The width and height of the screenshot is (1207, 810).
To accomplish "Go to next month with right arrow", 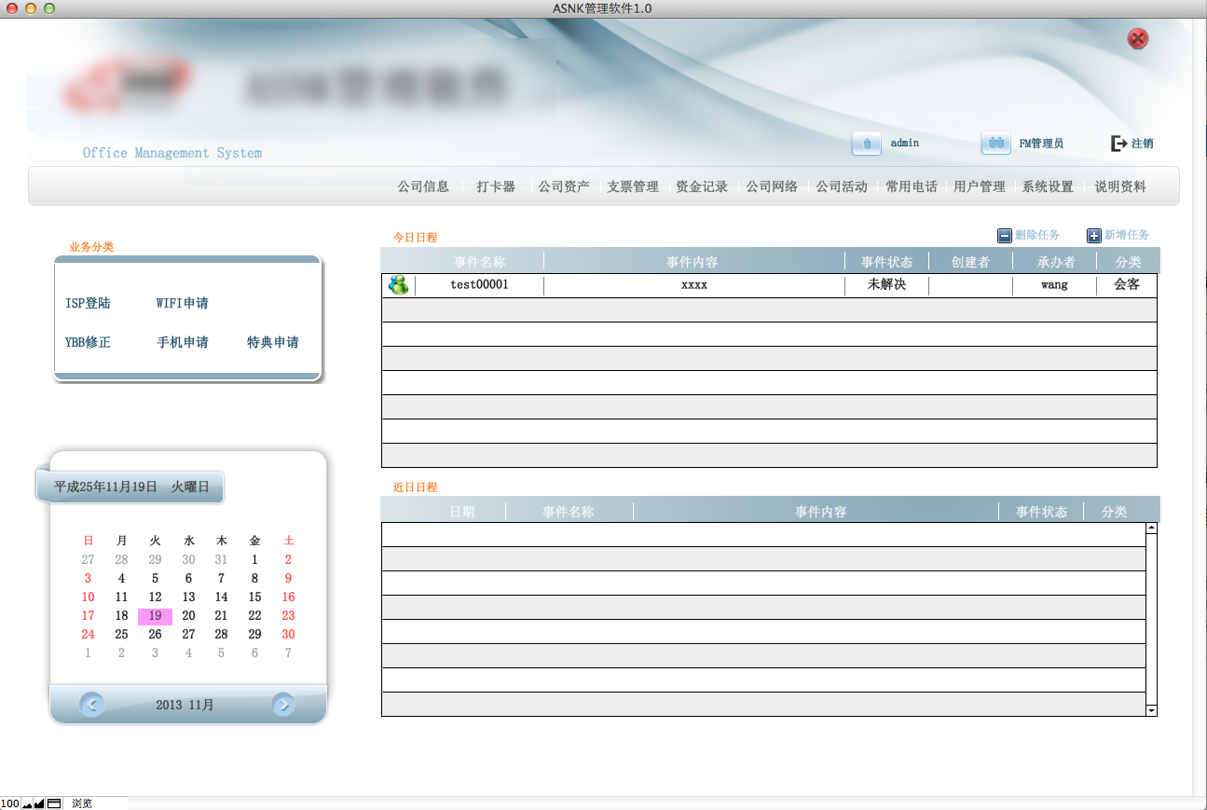I will (x=283, y=705).
